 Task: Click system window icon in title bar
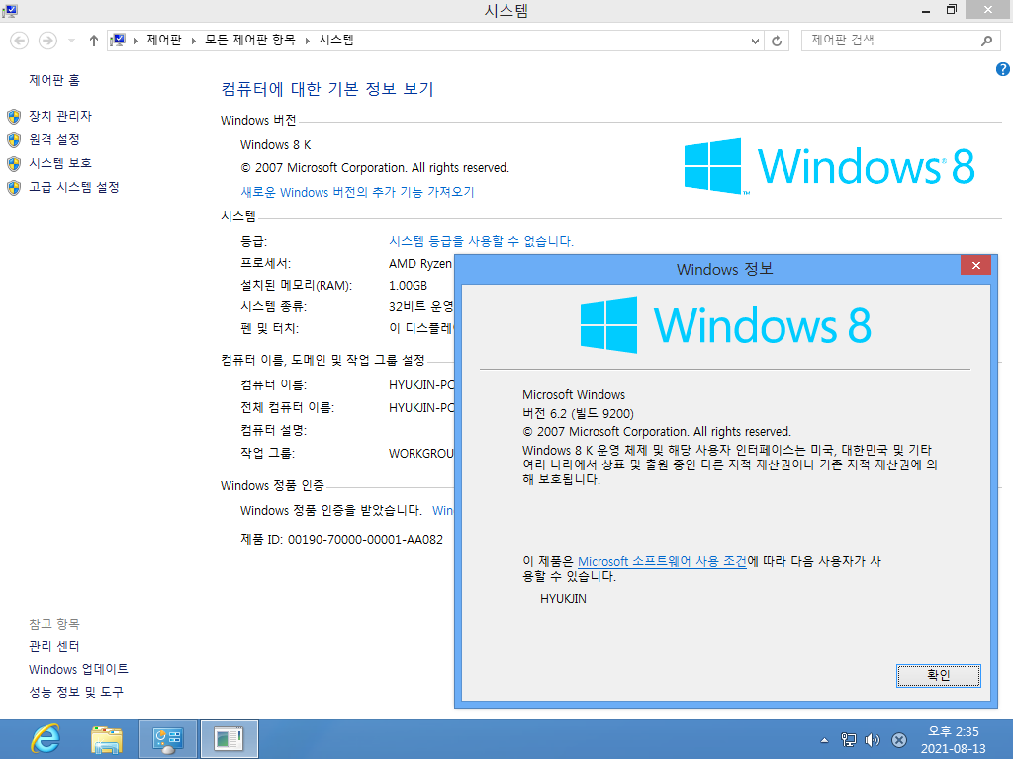click(x=10, y=10)
